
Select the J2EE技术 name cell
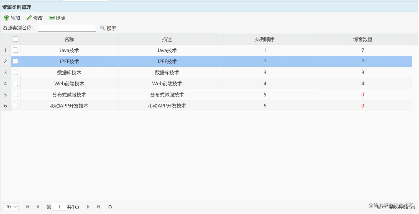pos(69,62)
